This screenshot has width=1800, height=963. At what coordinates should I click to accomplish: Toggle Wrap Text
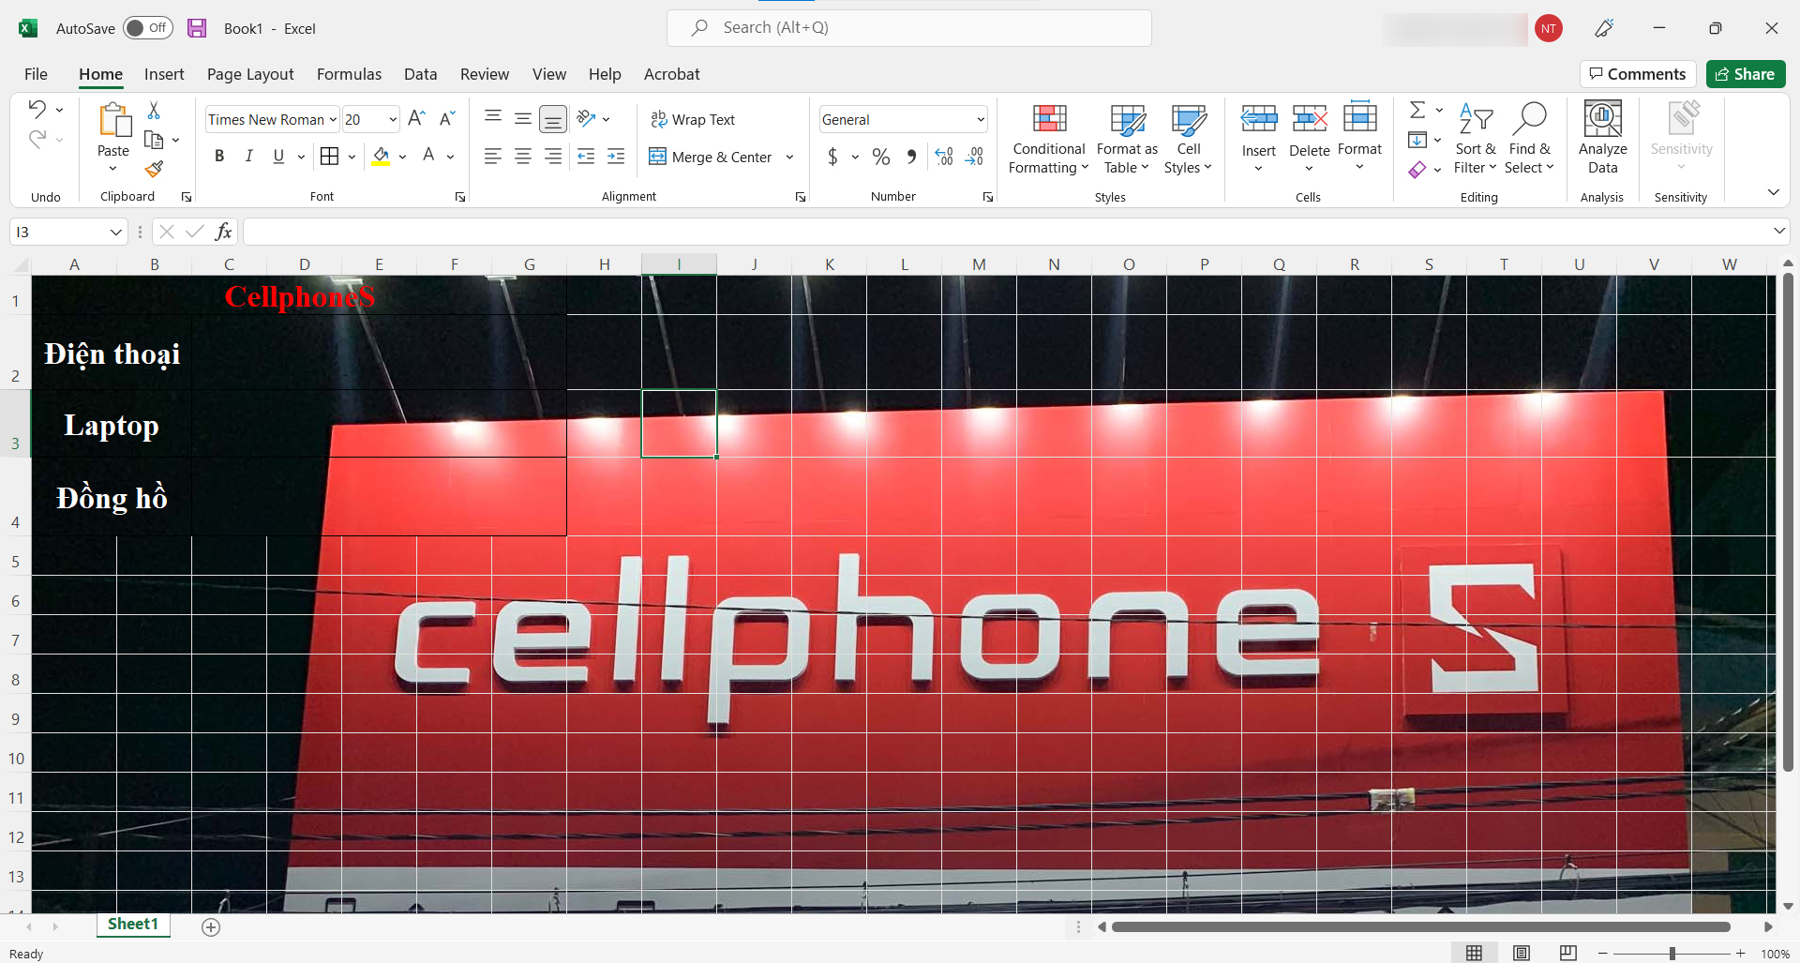(693, 119)
